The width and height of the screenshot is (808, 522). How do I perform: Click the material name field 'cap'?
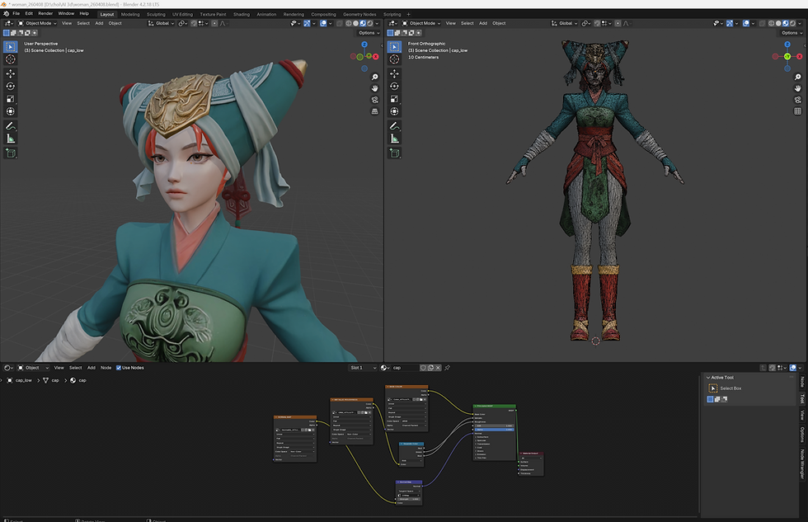coord(404,368)
